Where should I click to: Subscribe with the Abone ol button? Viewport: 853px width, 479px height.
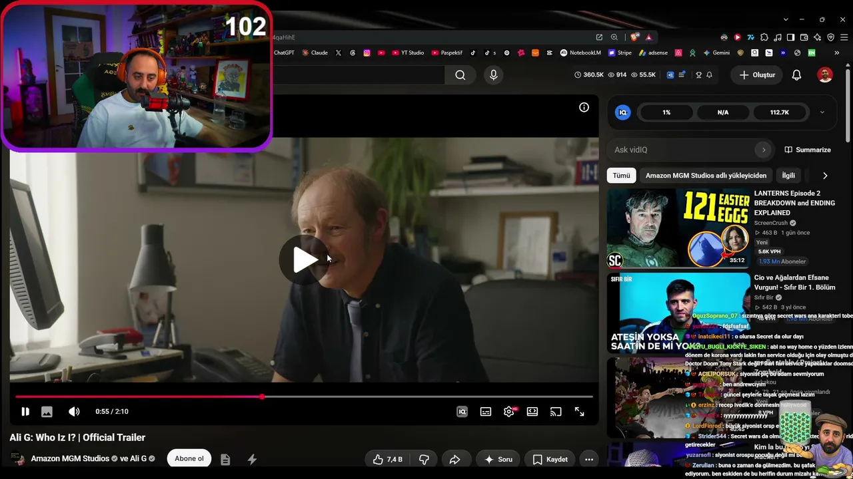click(189, 459)
